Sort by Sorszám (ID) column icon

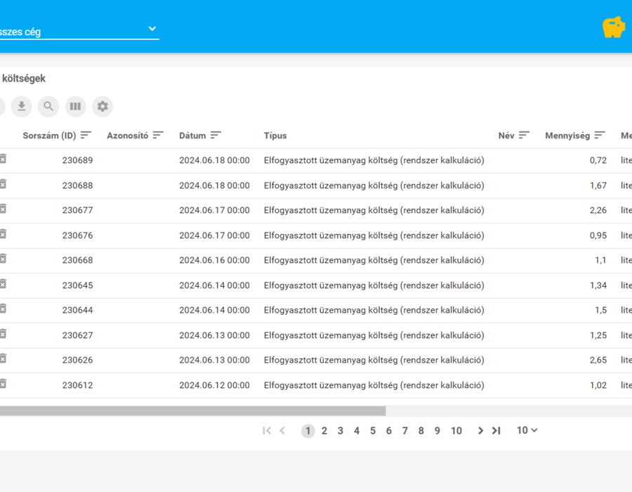tap(86, 135)
